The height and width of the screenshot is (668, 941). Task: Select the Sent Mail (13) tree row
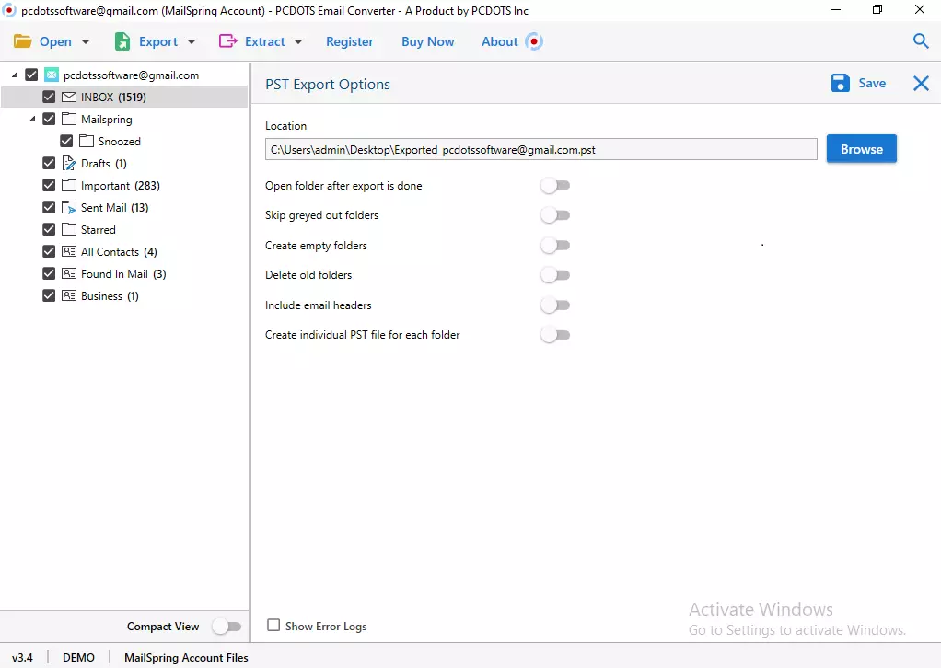(x=124, y=207)
